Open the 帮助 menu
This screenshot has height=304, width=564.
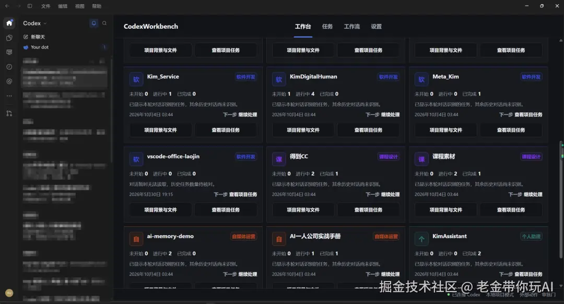coord(97,6)
